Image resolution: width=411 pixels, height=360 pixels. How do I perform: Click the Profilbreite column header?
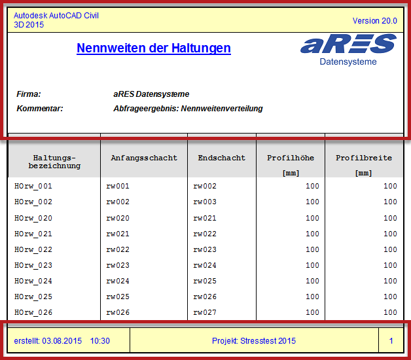pos(364,158)
